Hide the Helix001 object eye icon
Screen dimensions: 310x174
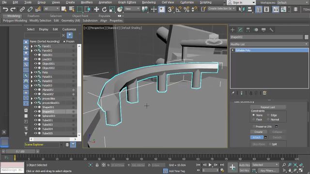(x=35, y=55)
